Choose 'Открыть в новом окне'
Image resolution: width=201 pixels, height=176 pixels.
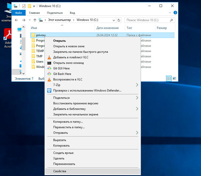click(93, 46)
